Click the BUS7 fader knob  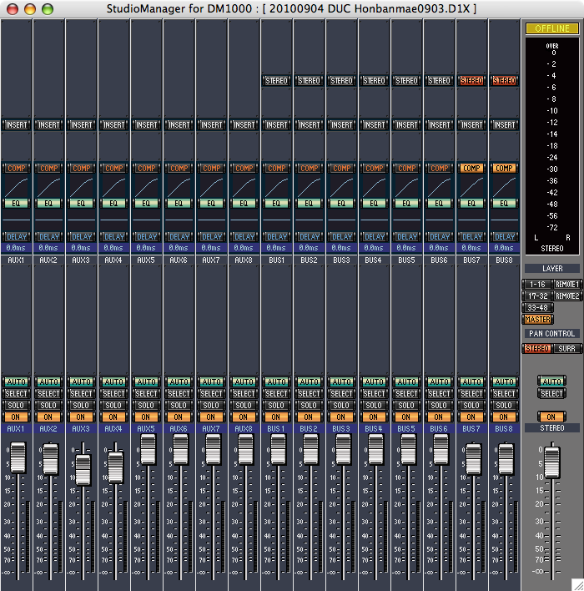(x=474, y=459)
